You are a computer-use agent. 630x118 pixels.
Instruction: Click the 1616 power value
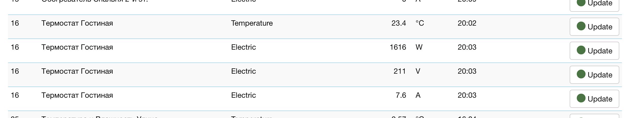[398, 47]
